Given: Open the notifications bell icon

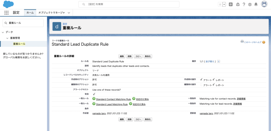Looking at the screenshot, I should pyautogui.click(x=256, y=4).
